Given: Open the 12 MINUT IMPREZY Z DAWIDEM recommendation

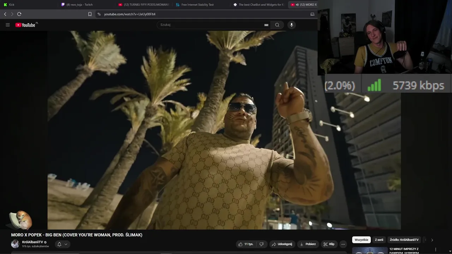Looking at the screenshot, I should [404, 250].
